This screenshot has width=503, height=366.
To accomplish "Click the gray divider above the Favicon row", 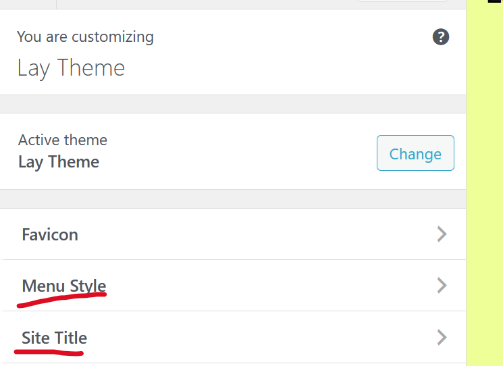I will tap(233, 199).
